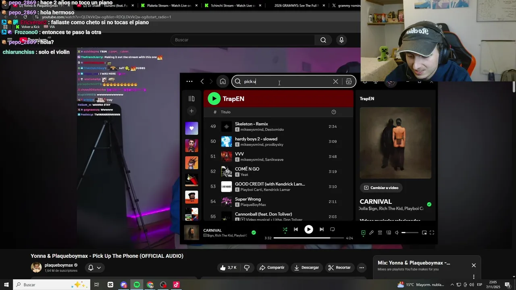Enter Spotify fullscreen mode
Viewport: 516px width, 290px height.
pos(432,232)
